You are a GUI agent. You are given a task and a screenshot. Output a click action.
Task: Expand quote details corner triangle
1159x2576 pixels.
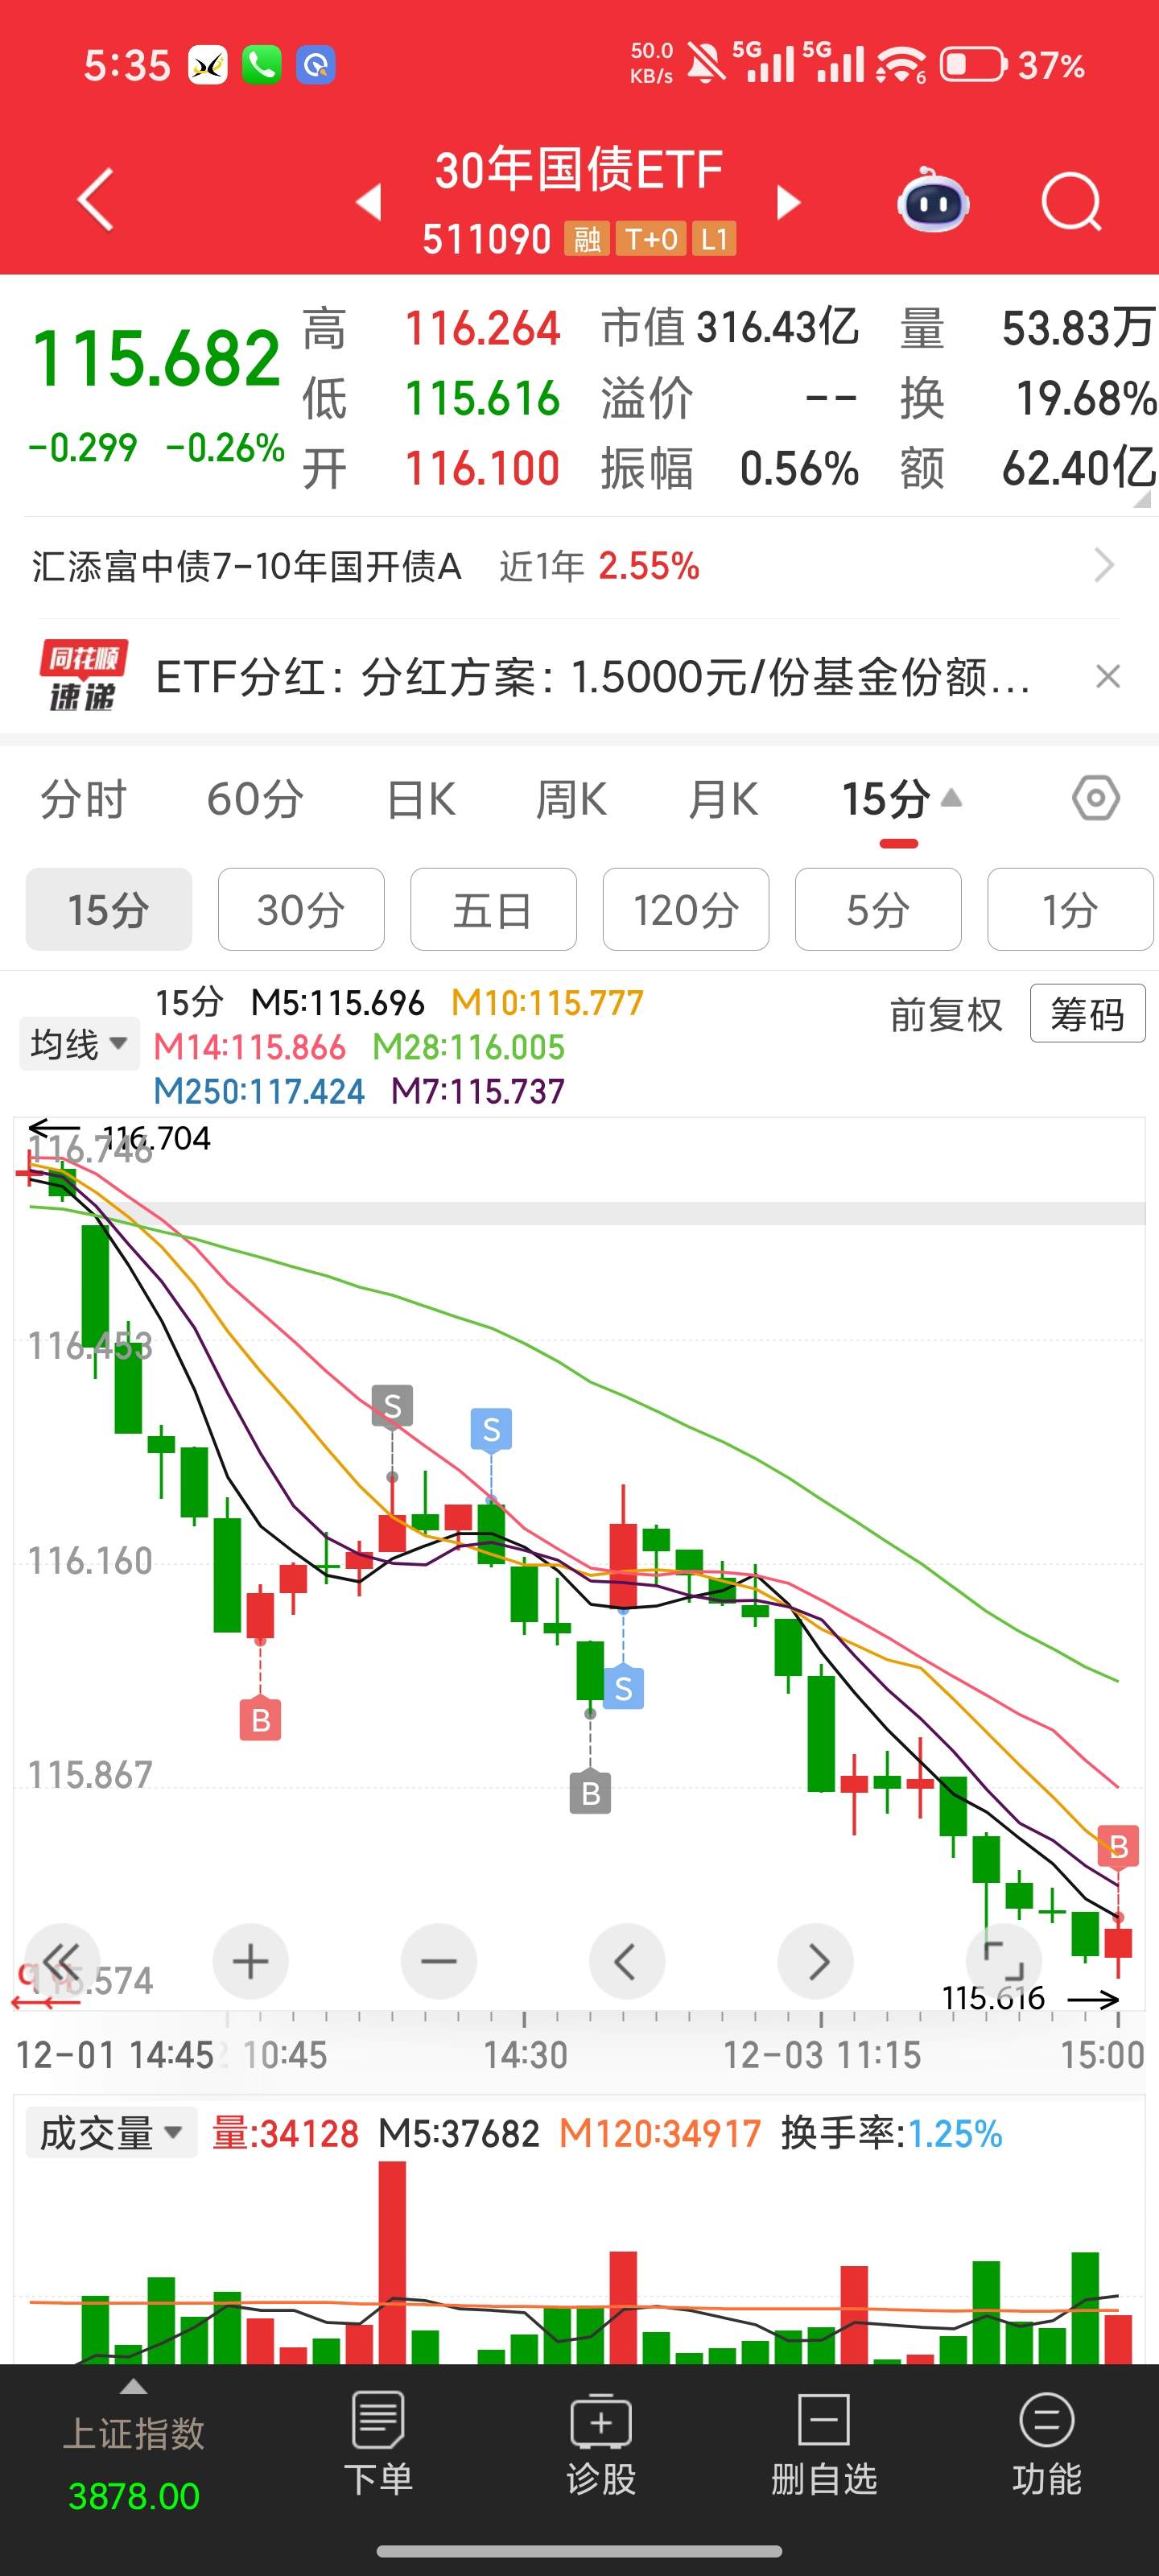point(1141,498)
